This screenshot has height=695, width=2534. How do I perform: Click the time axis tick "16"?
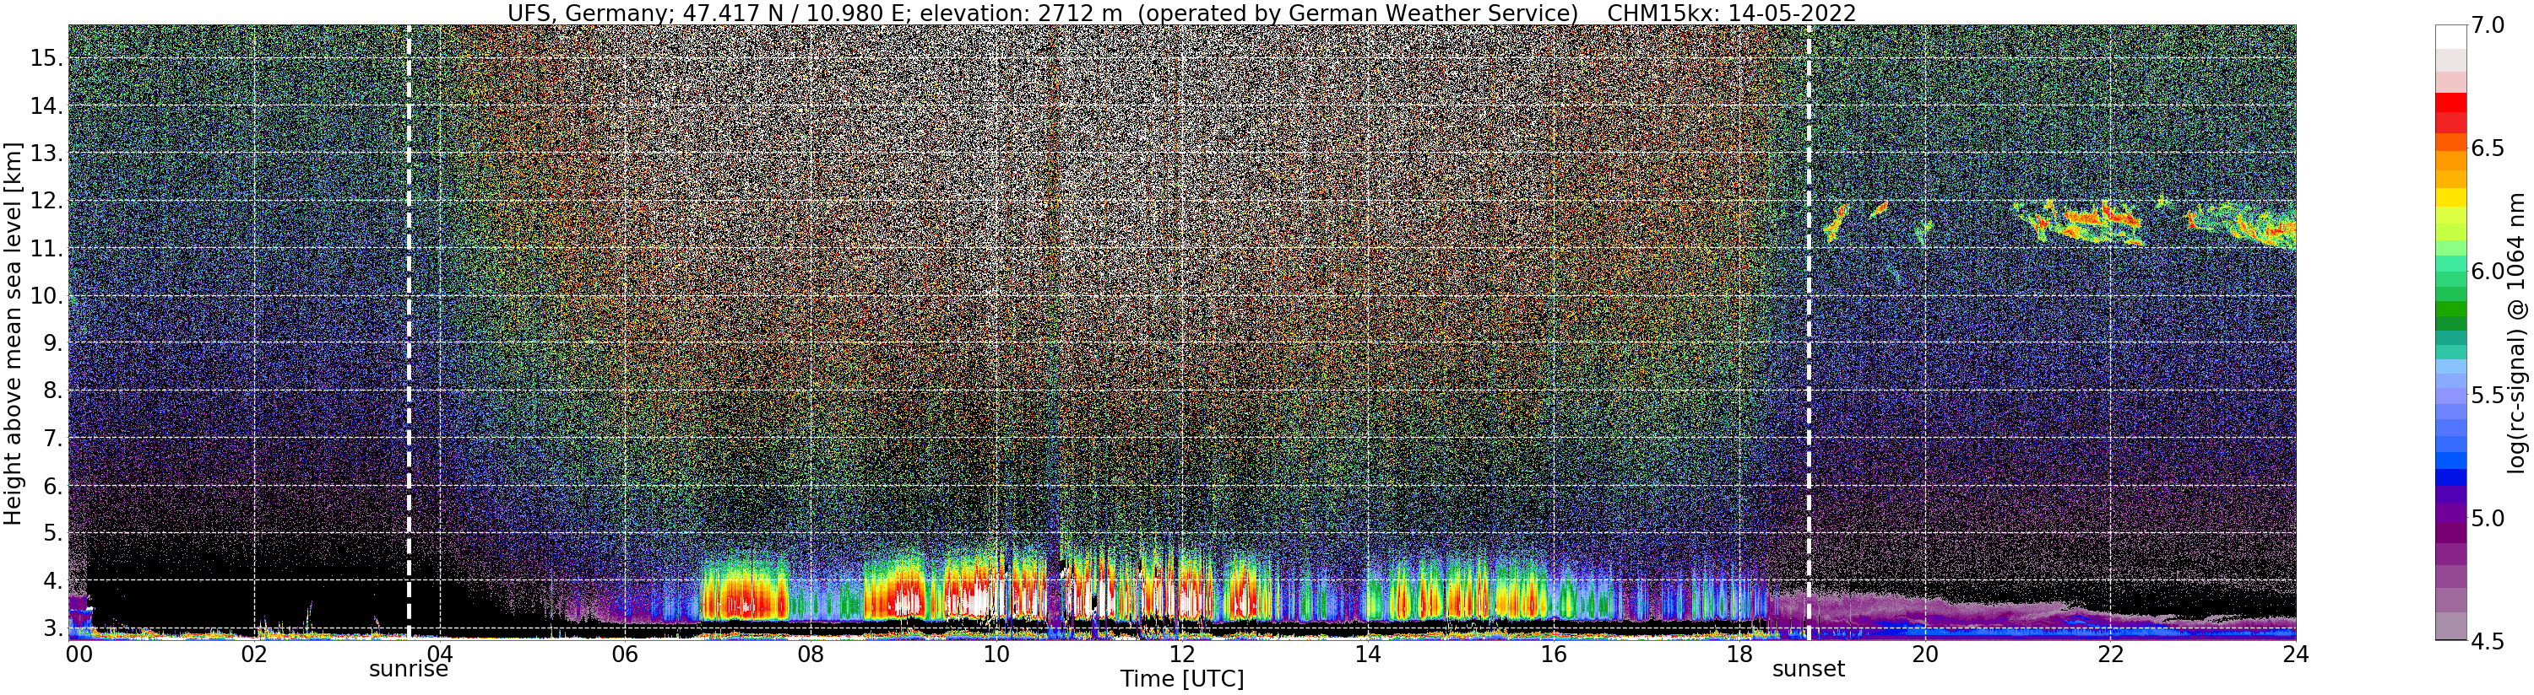pyautogui.click(x=1554, y=655)
